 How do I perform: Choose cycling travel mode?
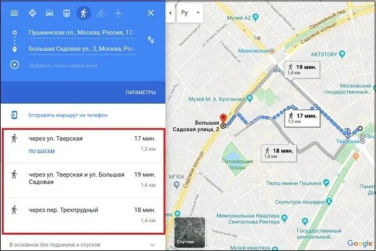[x=101, y=13]
